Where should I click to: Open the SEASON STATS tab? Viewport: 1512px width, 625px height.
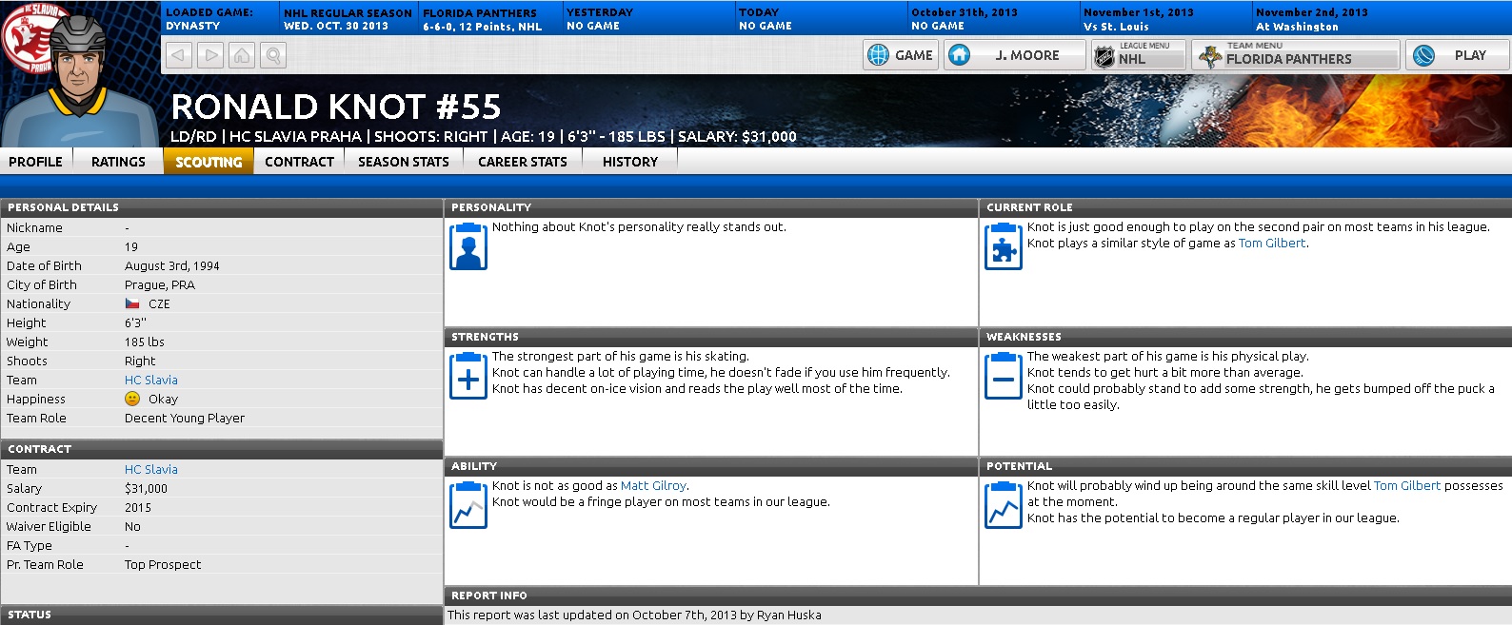pyautogui.click(x=404, y=162)
